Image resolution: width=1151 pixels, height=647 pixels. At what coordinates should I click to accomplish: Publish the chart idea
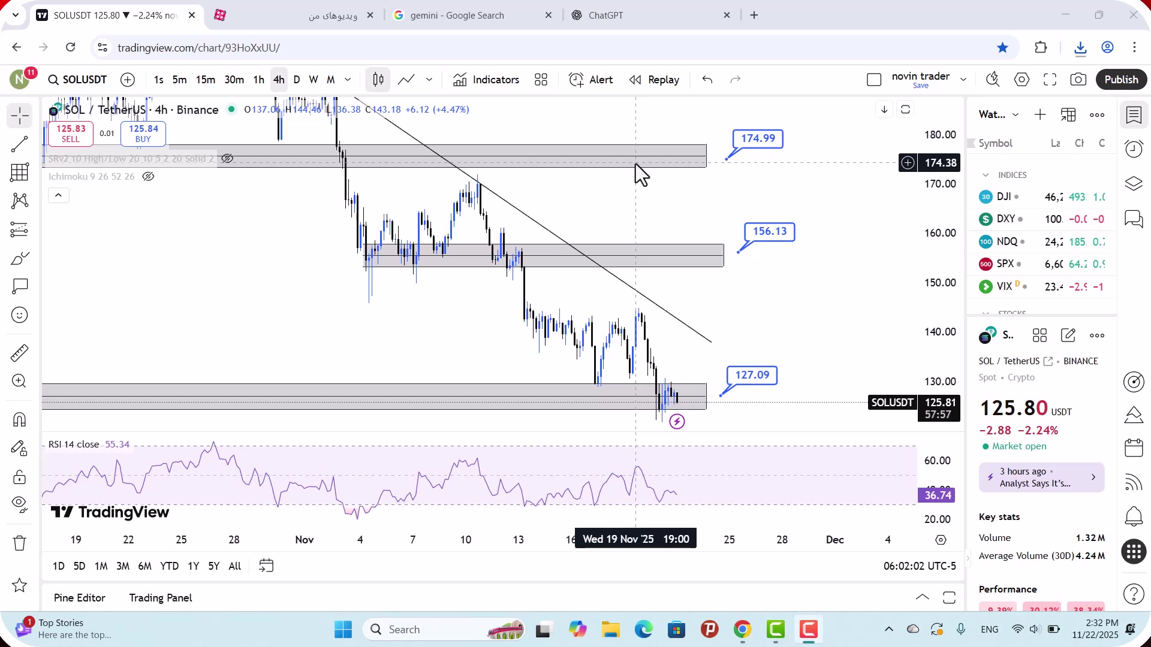1121,80
